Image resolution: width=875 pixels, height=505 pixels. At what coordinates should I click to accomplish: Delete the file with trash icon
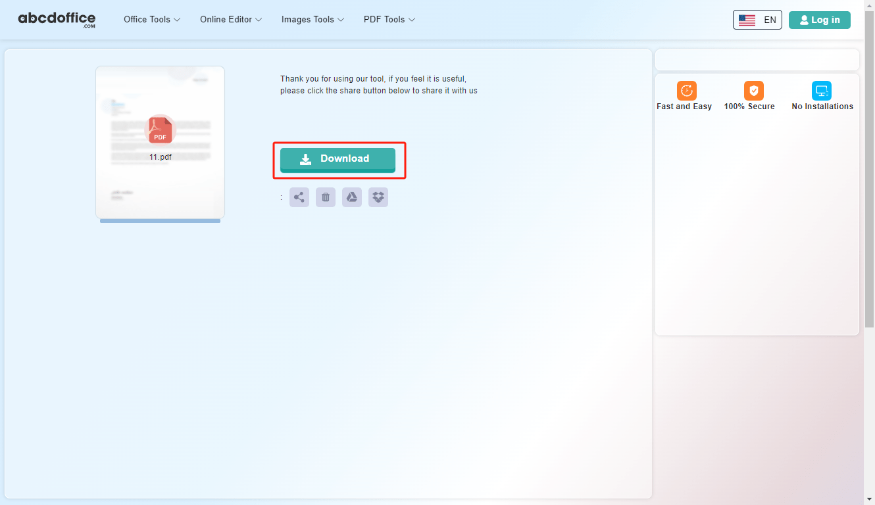coord(326,197)
